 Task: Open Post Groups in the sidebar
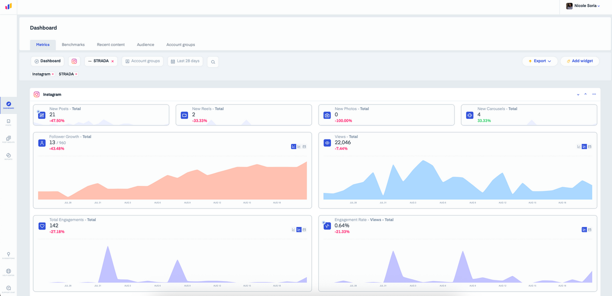[x=8, y=139]
